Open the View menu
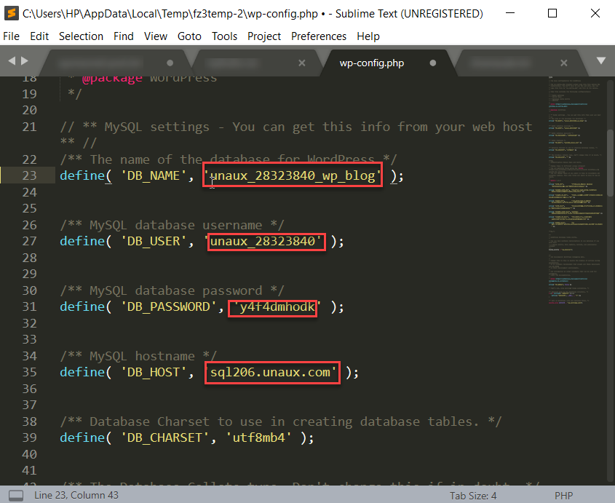 click(x=156, y=36)
